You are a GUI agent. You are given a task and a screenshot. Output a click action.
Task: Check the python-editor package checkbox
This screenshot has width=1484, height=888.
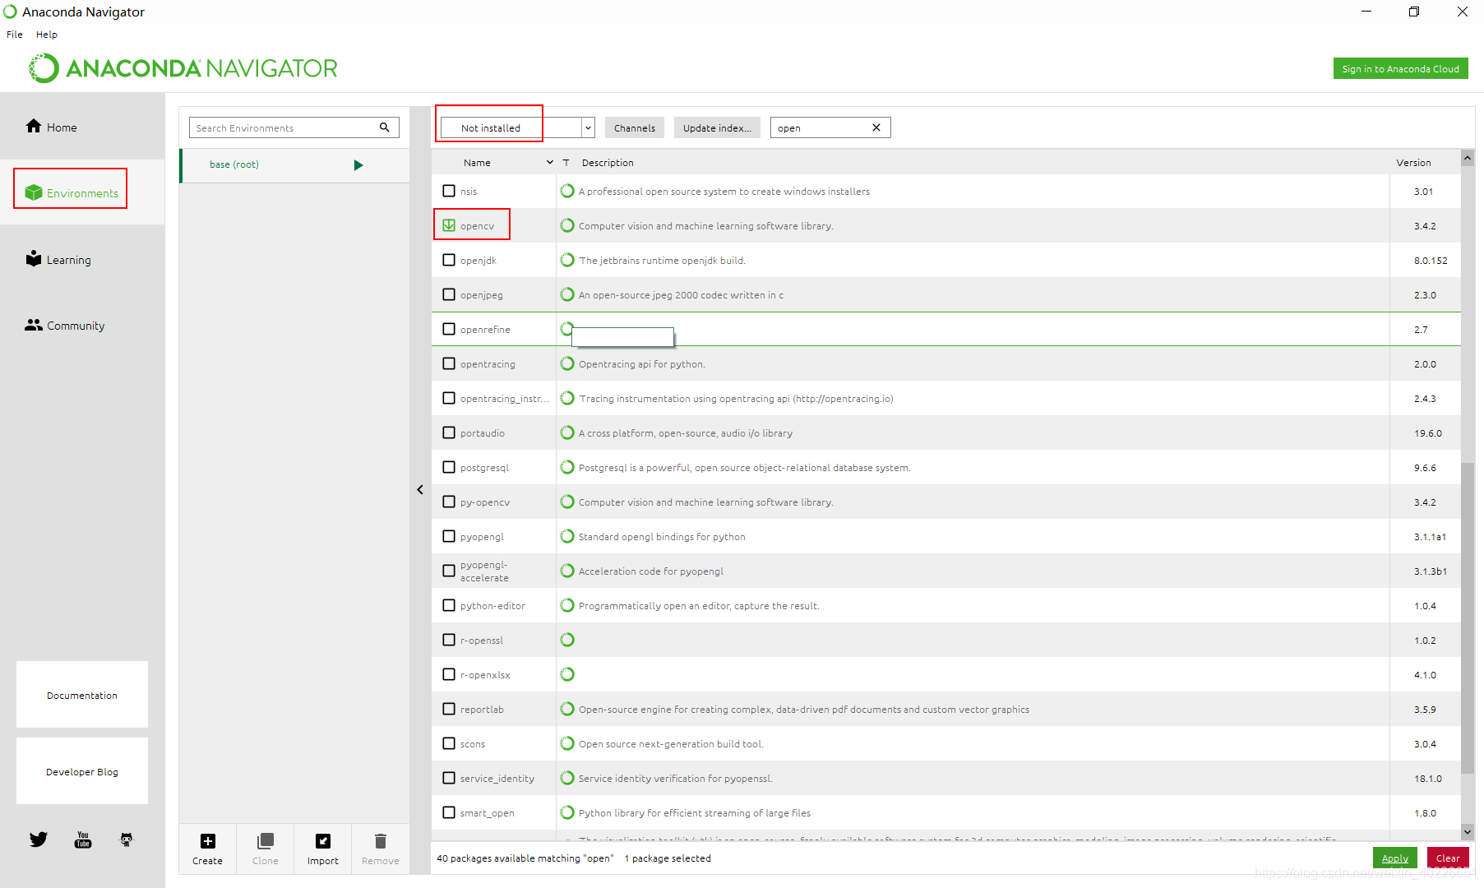click(x=449, y=605)
